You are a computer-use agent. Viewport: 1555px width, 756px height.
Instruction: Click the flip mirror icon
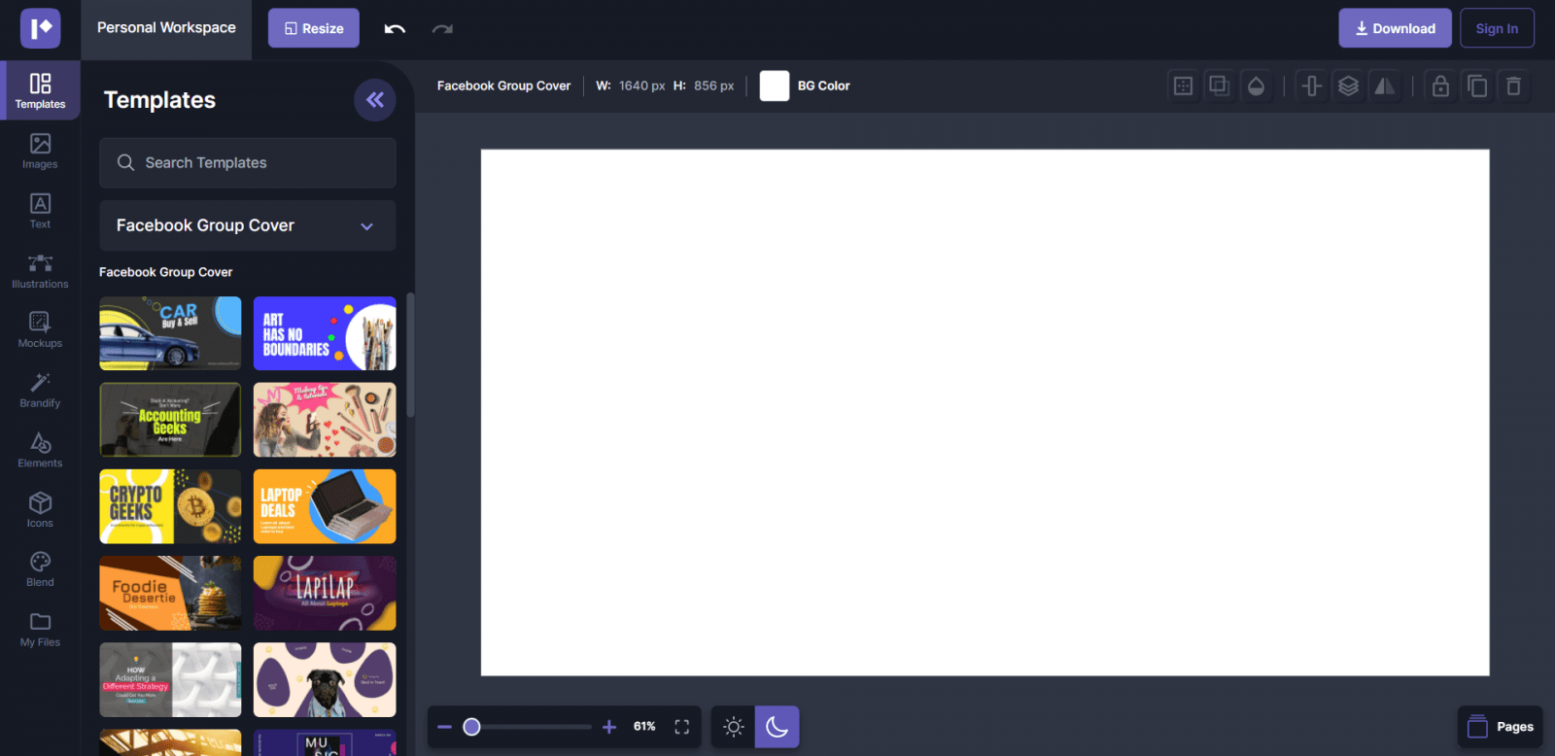pos(1384,86)
